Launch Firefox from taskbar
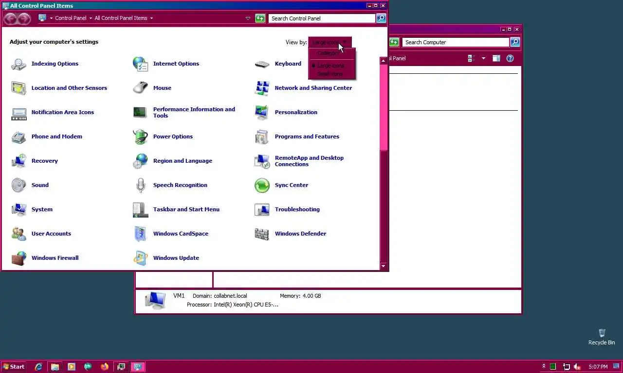 click(105, 367)
